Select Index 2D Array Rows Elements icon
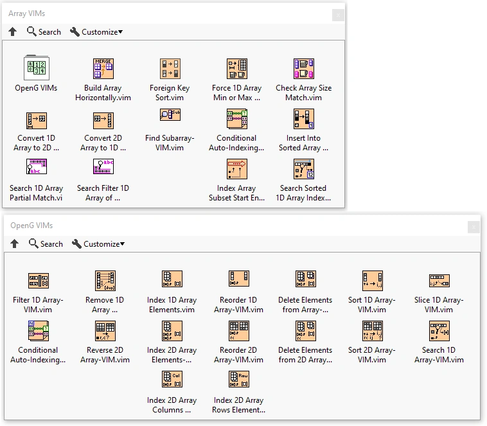The height and width of the screenshot is (426, 487). 239,379
